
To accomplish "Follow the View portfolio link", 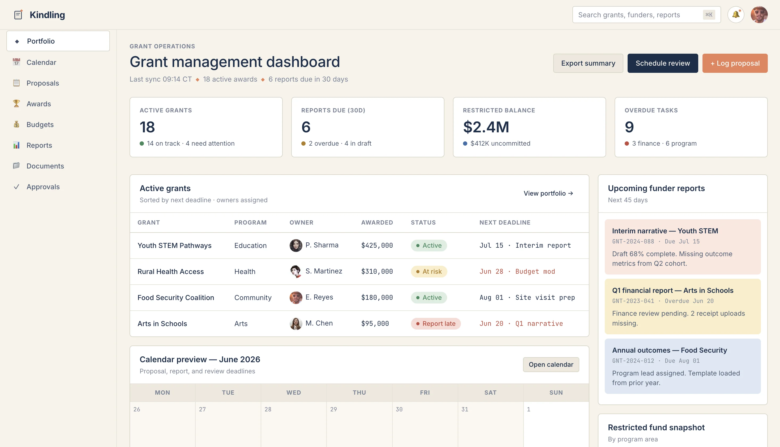I will coord(548,193).
